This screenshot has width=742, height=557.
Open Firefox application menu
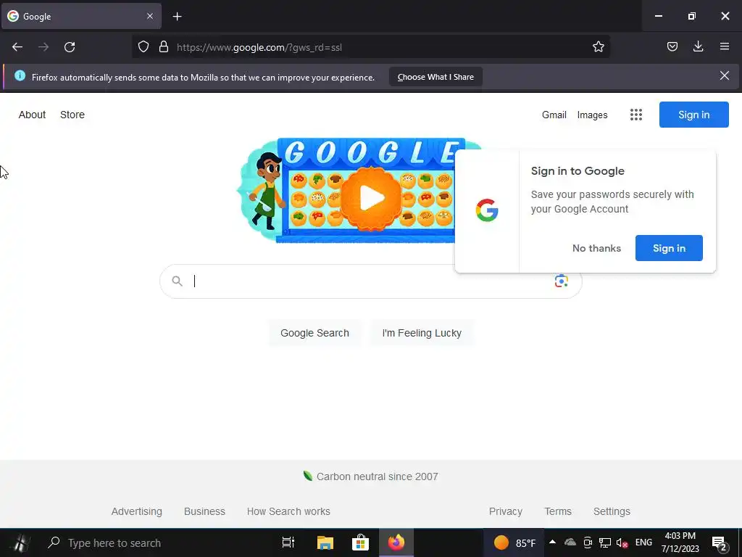click(x=724, y=46)
